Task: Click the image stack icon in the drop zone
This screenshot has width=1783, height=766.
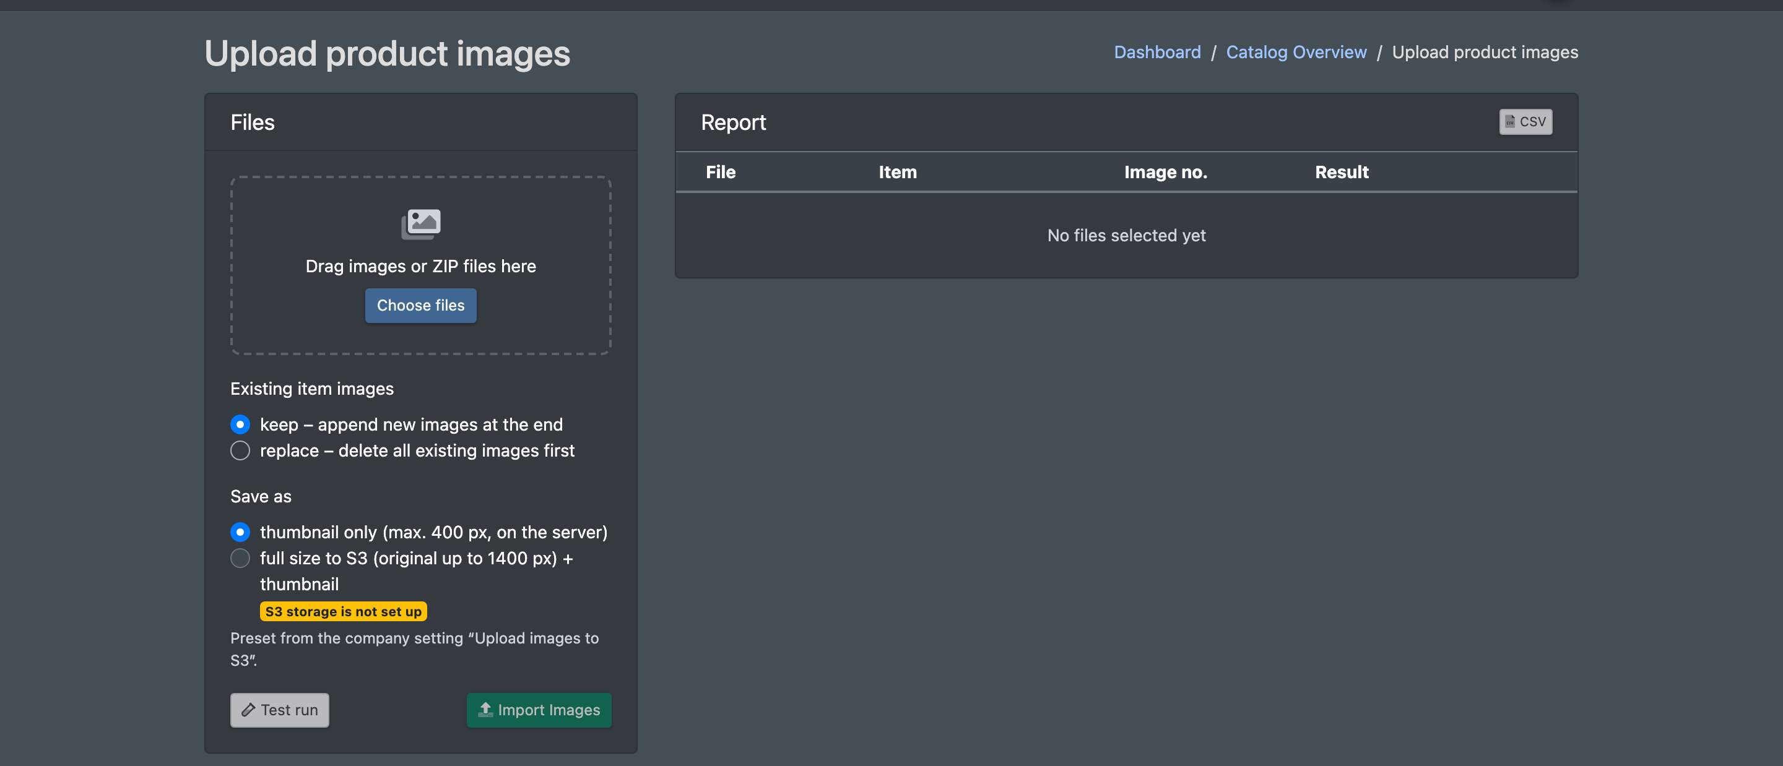Action: point(421,224)
